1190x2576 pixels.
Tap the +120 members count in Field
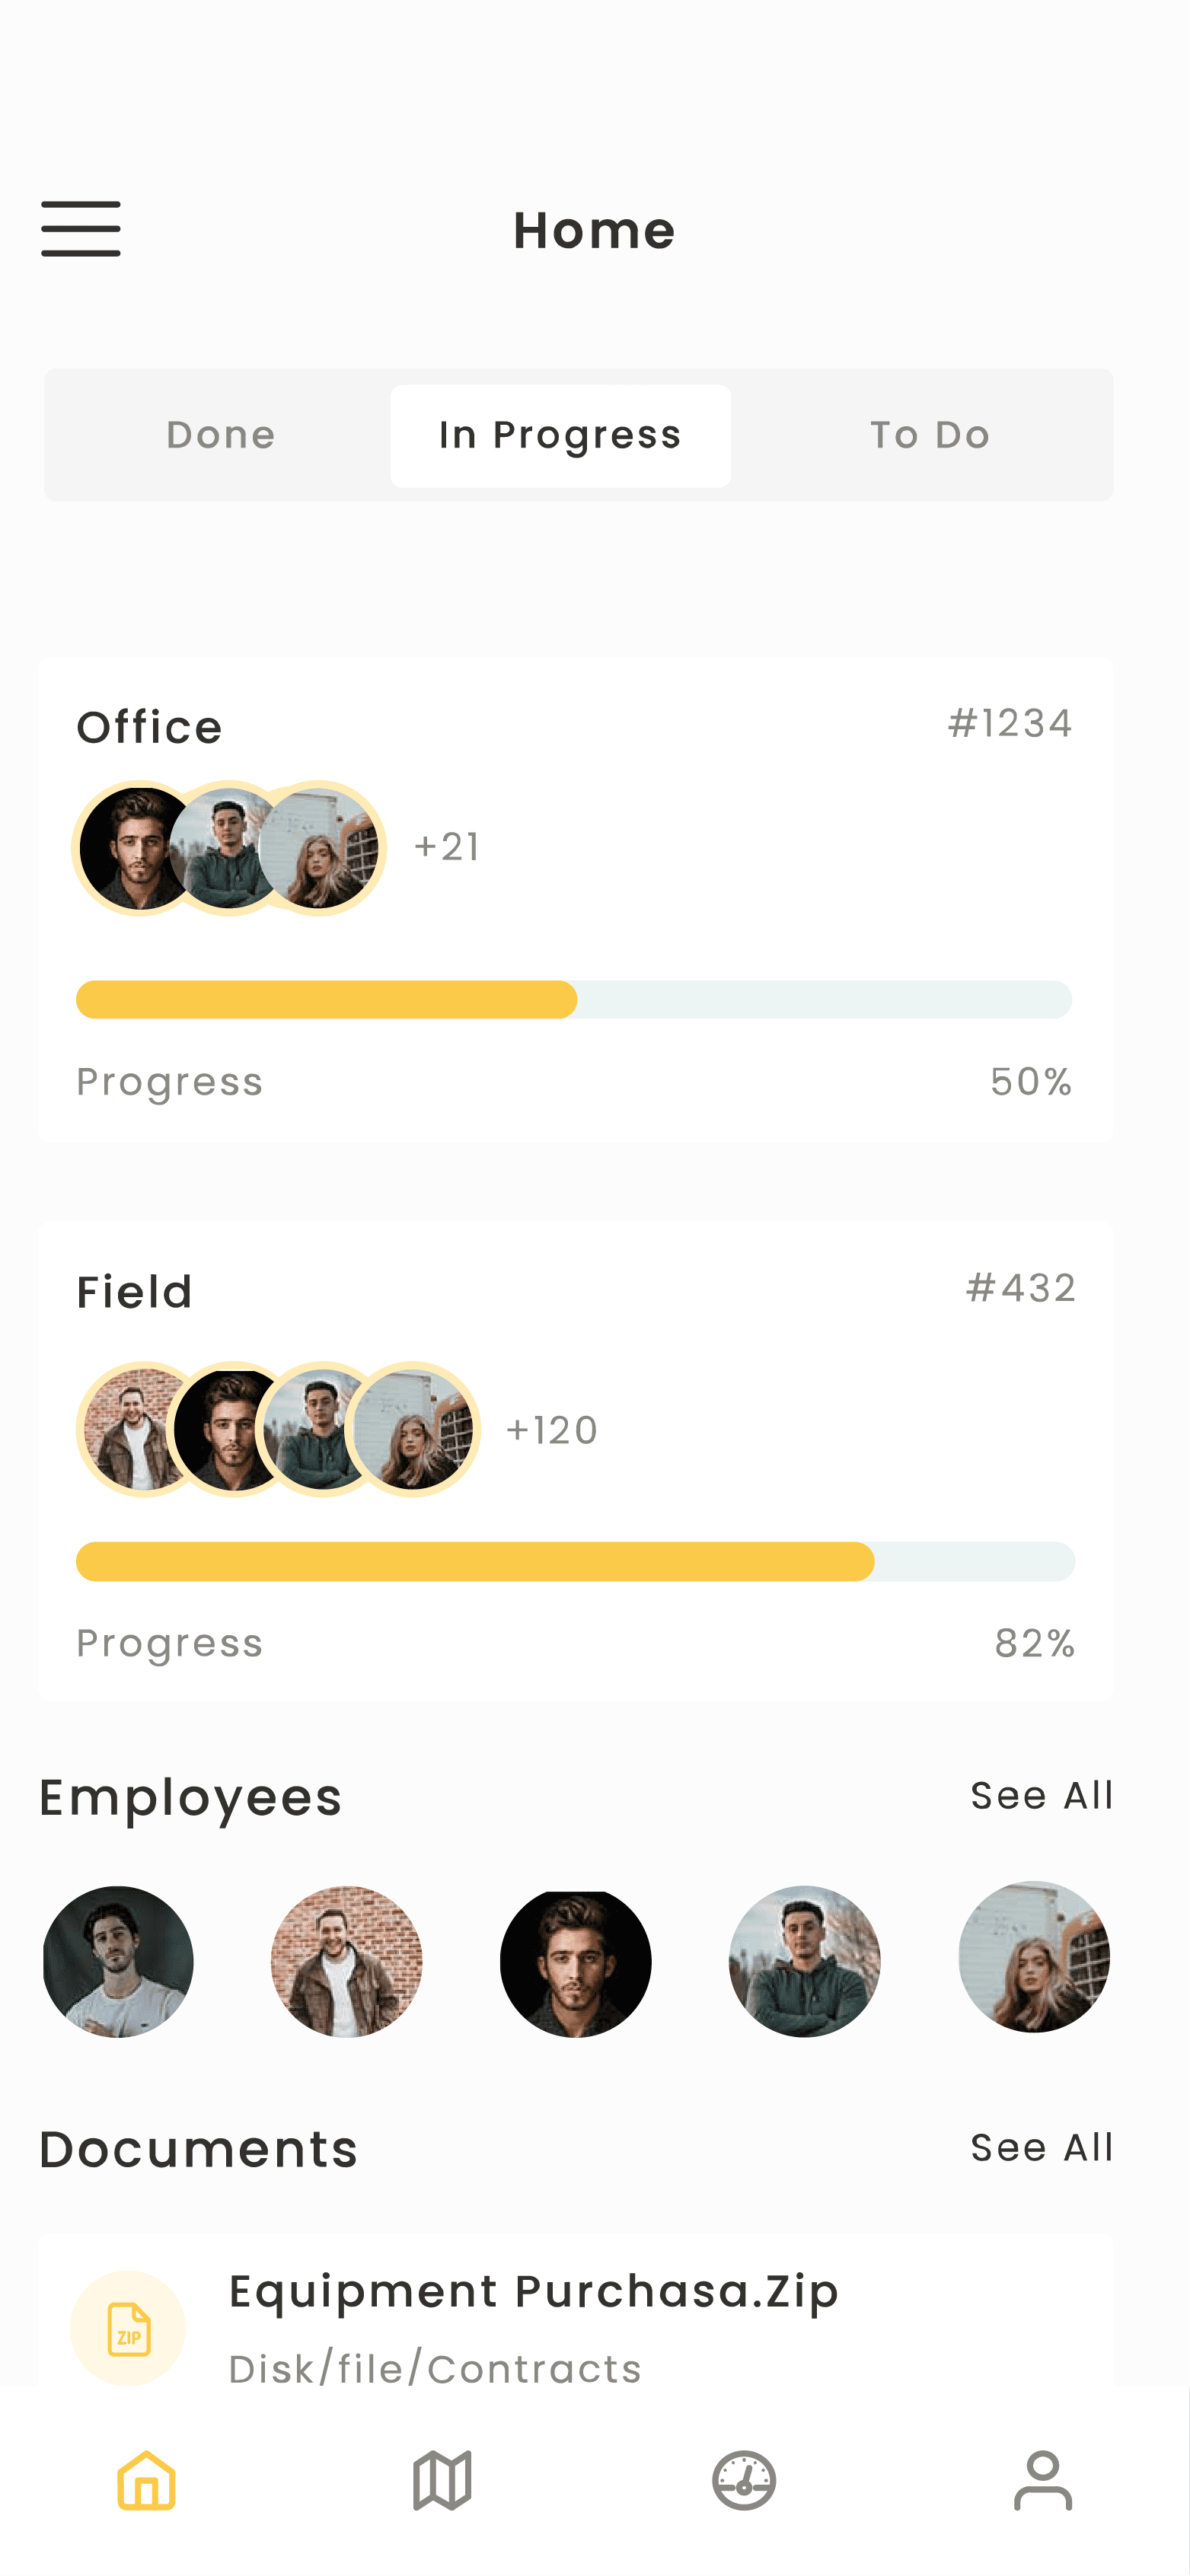[552, 1430]
